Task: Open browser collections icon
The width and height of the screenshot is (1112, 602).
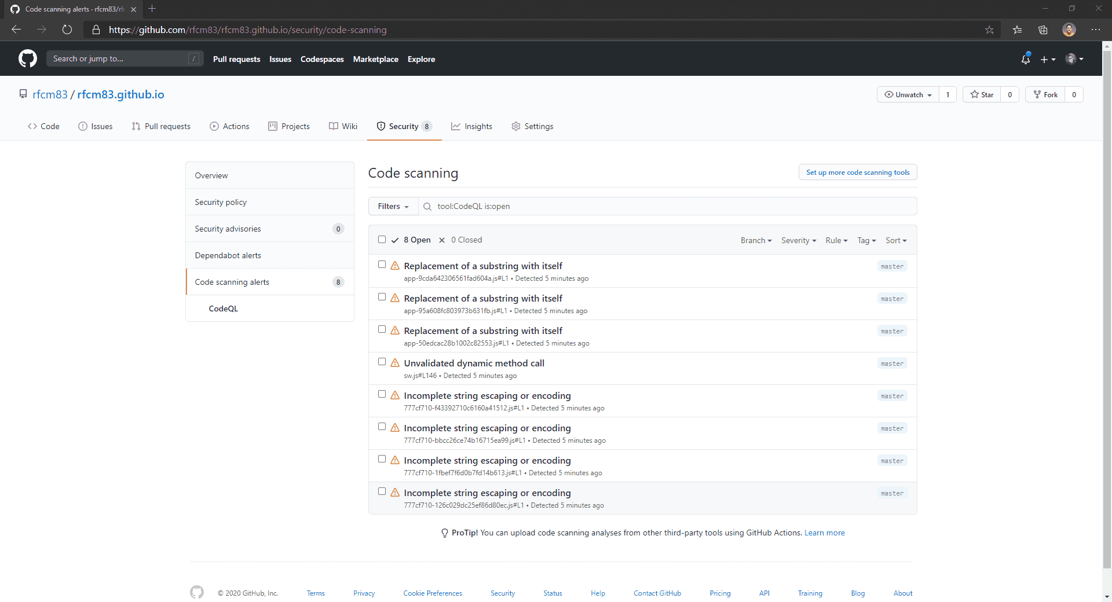Action: pos(1043,30)
